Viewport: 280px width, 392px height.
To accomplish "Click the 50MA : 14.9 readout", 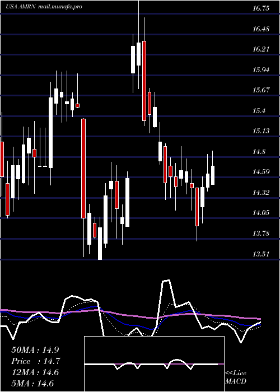I will (35, 350).
